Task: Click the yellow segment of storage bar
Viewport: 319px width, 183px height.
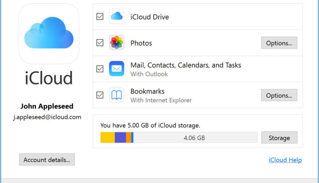Action: [107, 137]
